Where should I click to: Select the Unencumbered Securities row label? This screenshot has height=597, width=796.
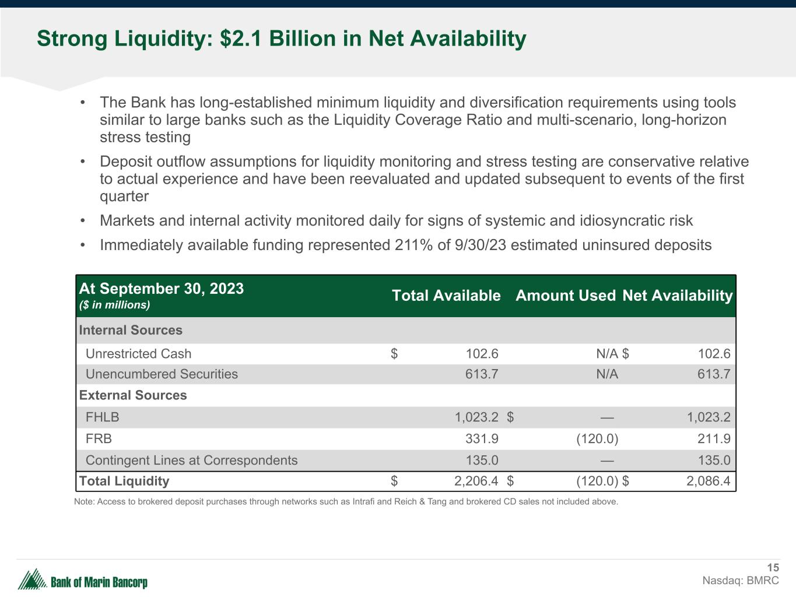[x=162, y=374]
